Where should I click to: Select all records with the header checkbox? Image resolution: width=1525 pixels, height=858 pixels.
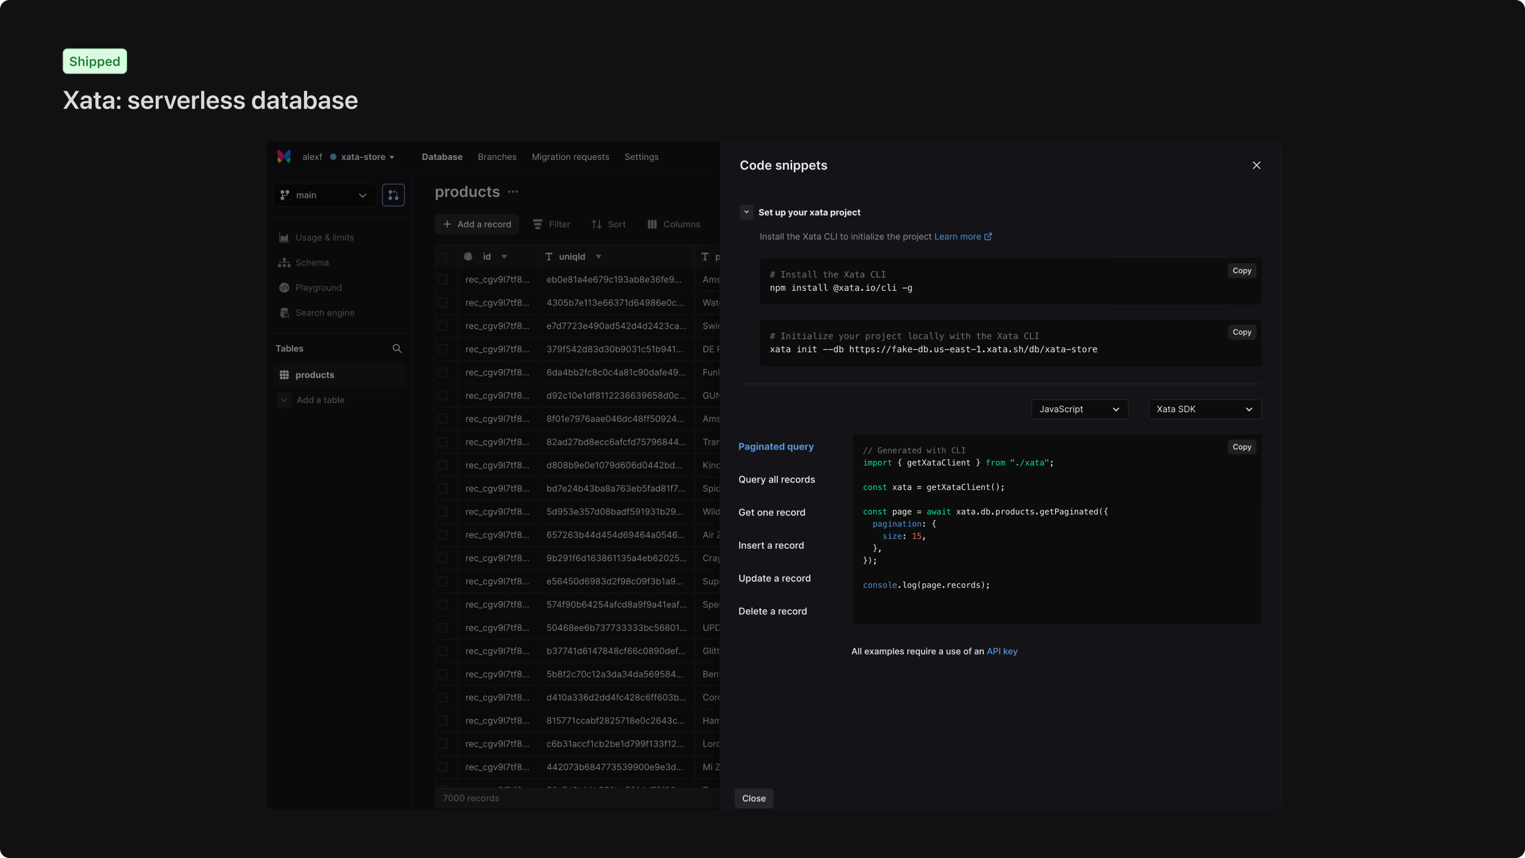[443, 257]
